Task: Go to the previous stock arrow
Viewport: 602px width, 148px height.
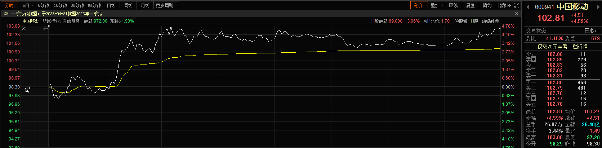Action: pos(529,7)
